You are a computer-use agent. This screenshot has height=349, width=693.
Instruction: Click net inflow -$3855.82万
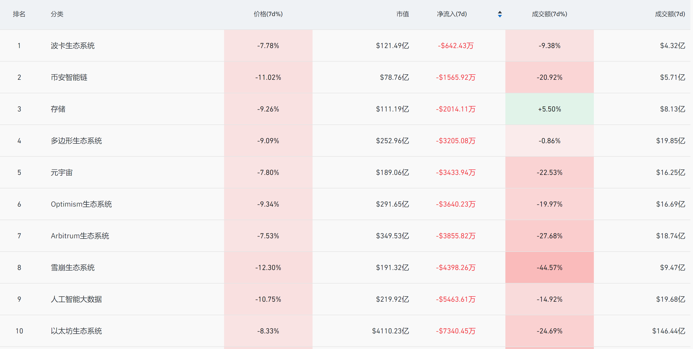pos(456,236)
